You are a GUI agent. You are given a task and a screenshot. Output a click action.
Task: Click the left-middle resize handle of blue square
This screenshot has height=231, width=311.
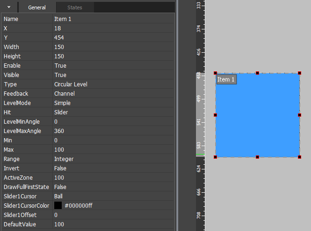(x=216, y=115)
